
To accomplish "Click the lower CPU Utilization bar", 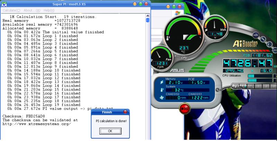I will [x=260, y=81].
